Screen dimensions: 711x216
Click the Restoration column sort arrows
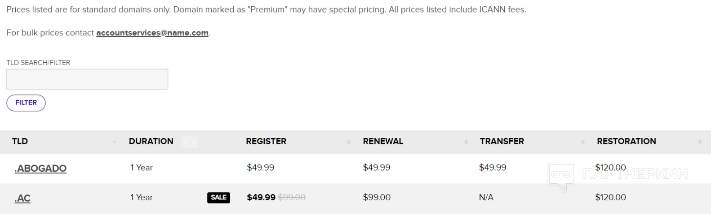(x=700, y=142)
